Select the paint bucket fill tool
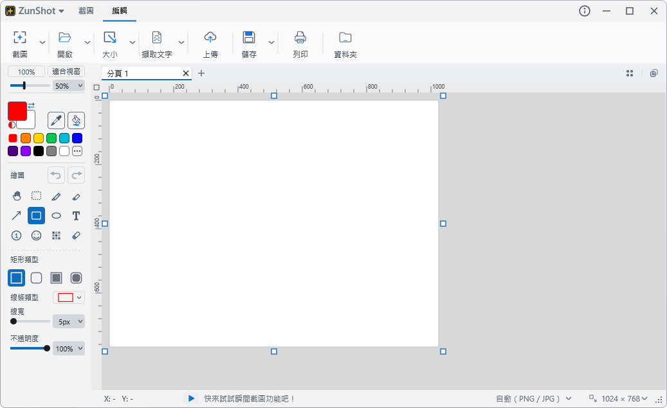667x408 pixels. tap(76, 121)
